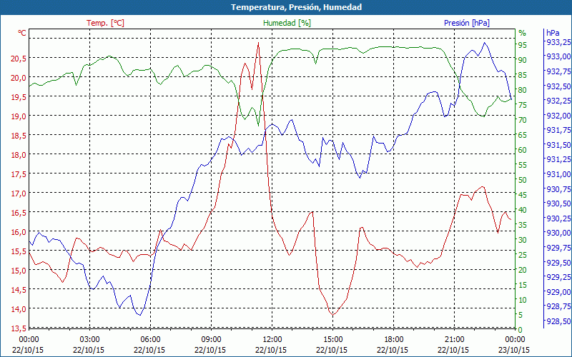Viewport: 572px width, 357px height.
Task: Click the red 15,5 axis value
Action: click(x=19, y=251)
